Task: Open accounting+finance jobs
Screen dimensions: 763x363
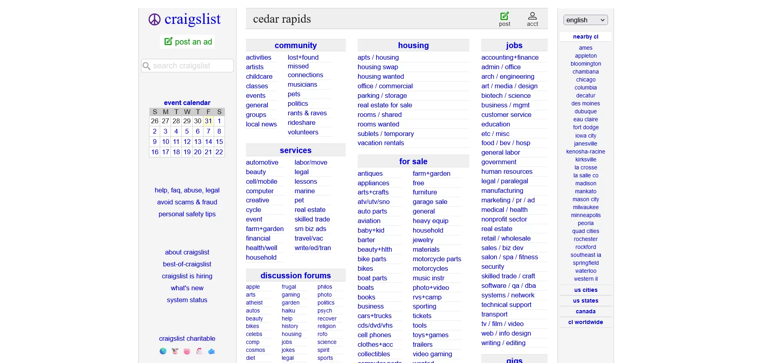Action: (510, 57)
